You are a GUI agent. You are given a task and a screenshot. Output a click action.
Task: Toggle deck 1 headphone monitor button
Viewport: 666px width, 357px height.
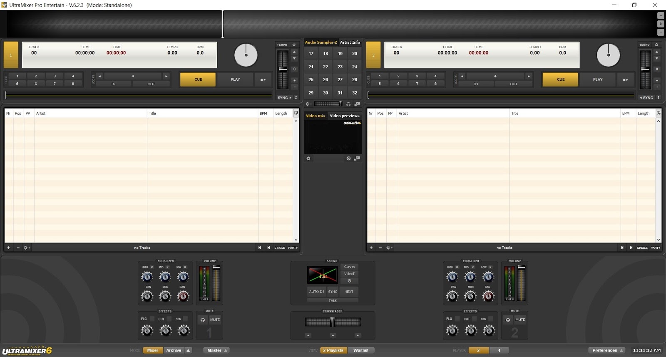click(x=203, y=320)
